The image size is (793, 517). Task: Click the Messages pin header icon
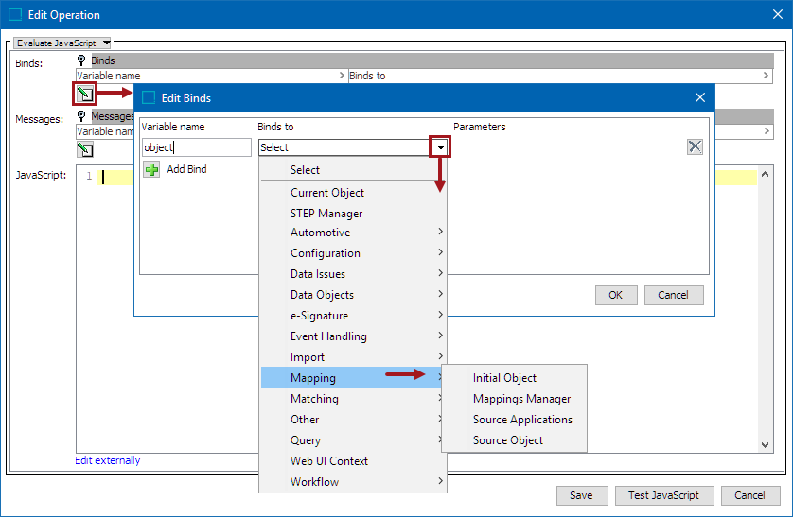tap(82, 116)
